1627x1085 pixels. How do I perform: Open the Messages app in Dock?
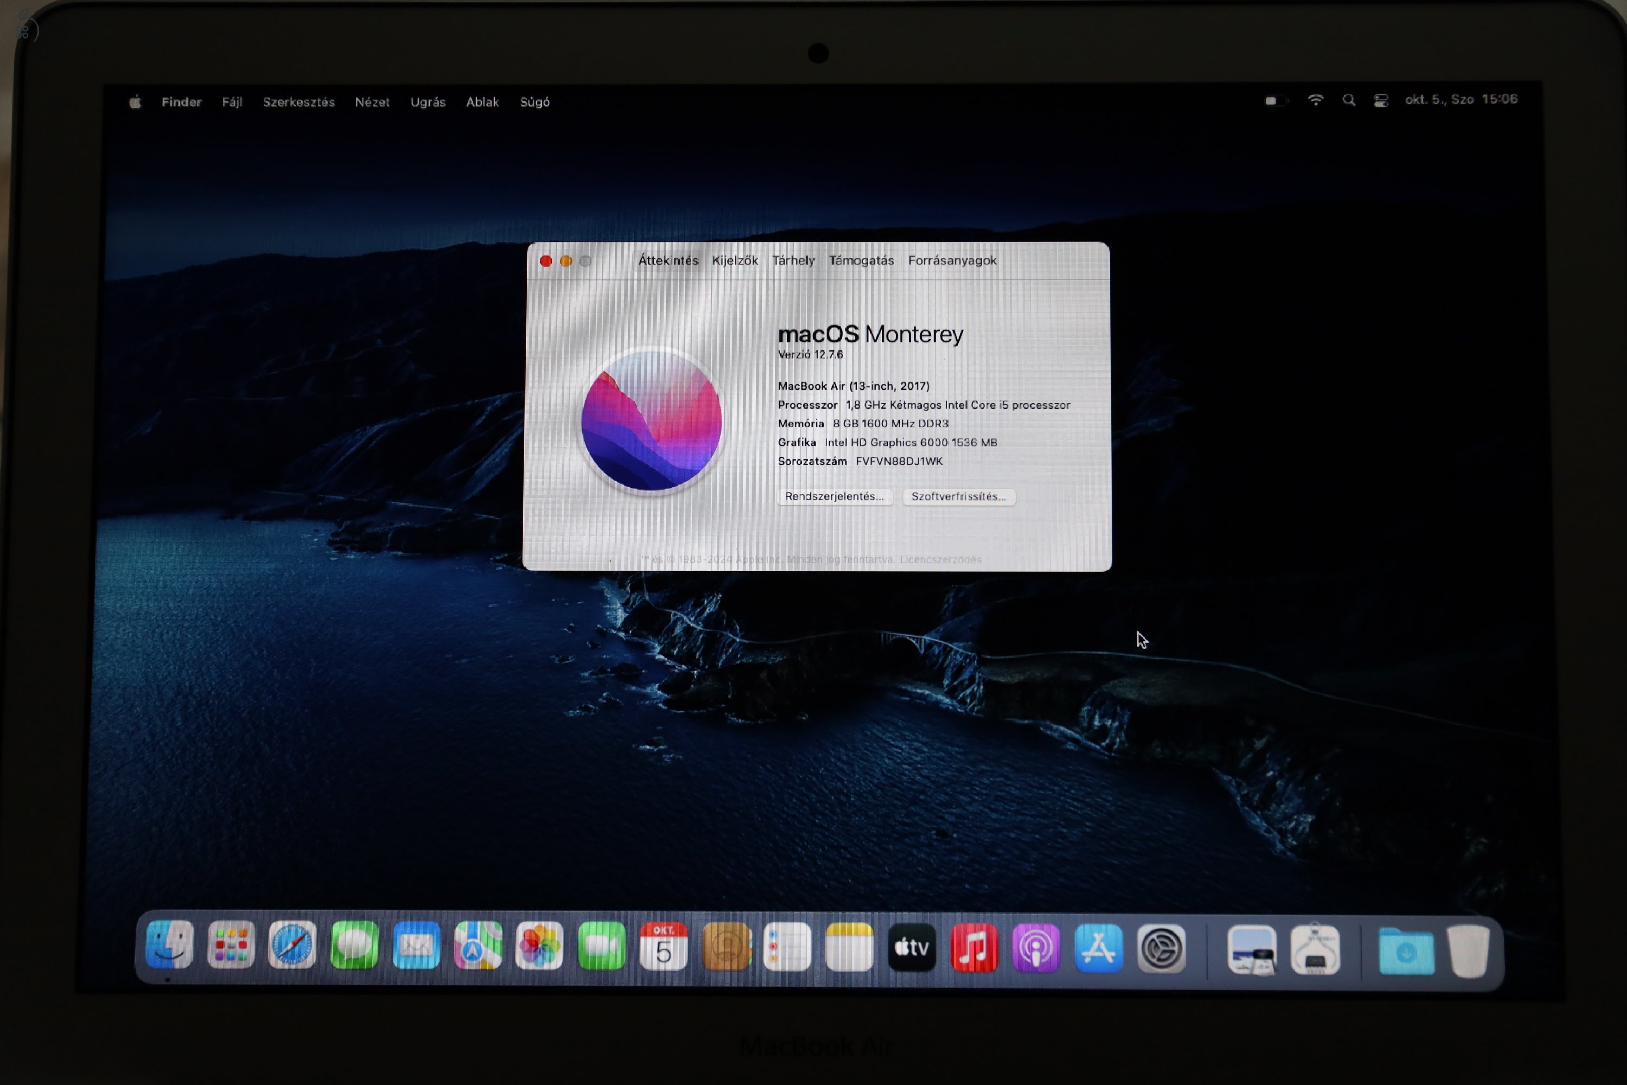point(354,945)
